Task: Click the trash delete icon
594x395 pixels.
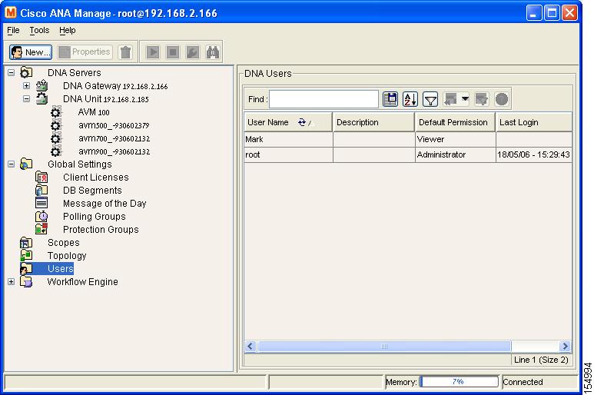Action: (125, 52)
